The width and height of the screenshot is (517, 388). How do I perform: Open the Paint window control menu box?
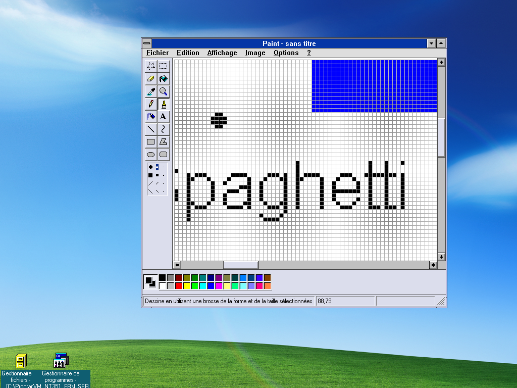coord(146,43)
